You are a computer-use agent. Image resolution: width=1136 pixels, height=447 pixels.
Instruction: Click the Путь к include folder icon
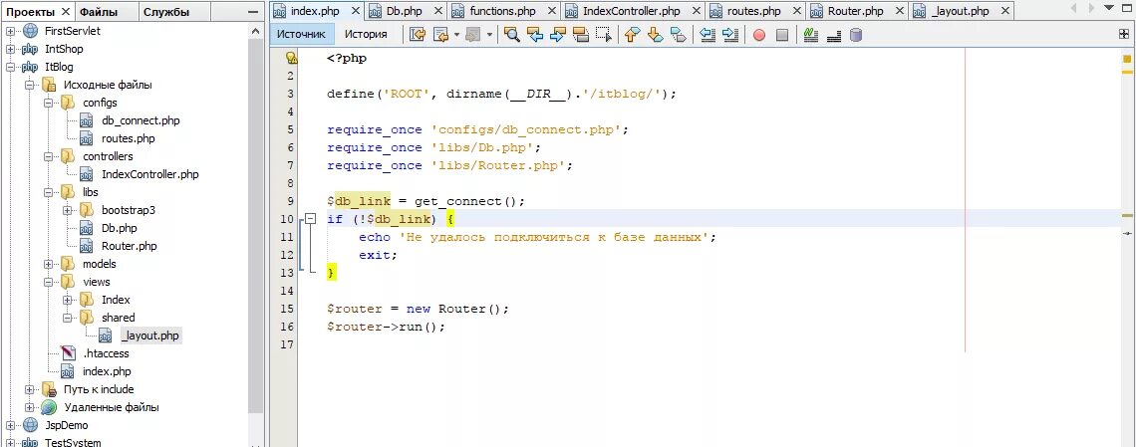[x=49, y=389]
